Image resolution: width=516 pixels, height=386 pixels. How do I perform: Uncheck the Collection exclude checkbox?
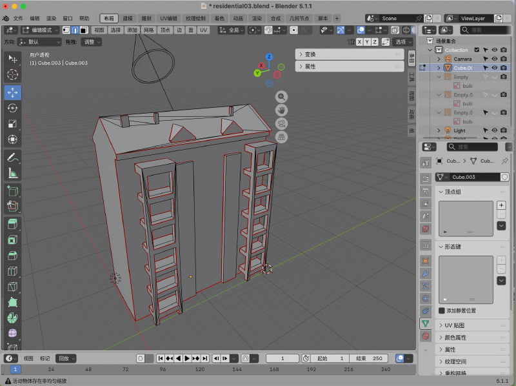click(x=477, y=50)
